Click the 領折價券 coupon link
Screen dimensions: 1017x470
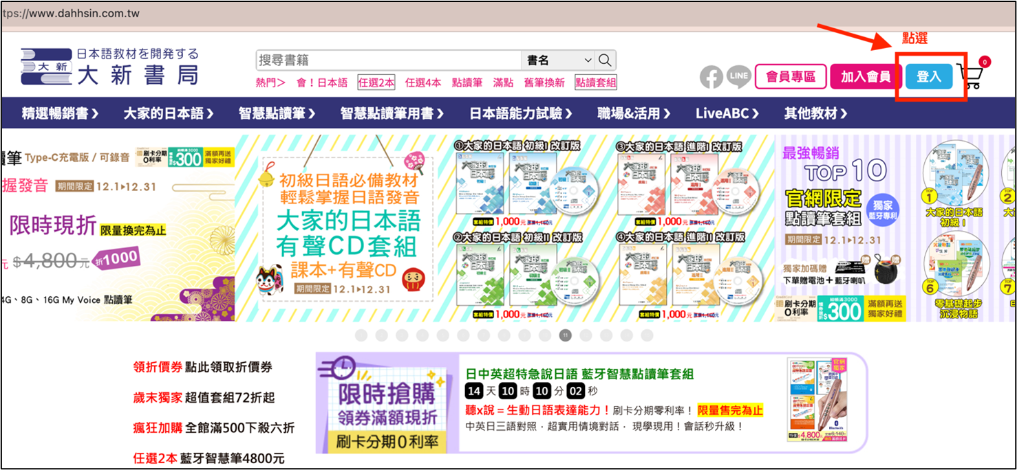click(x=158, y=367)
